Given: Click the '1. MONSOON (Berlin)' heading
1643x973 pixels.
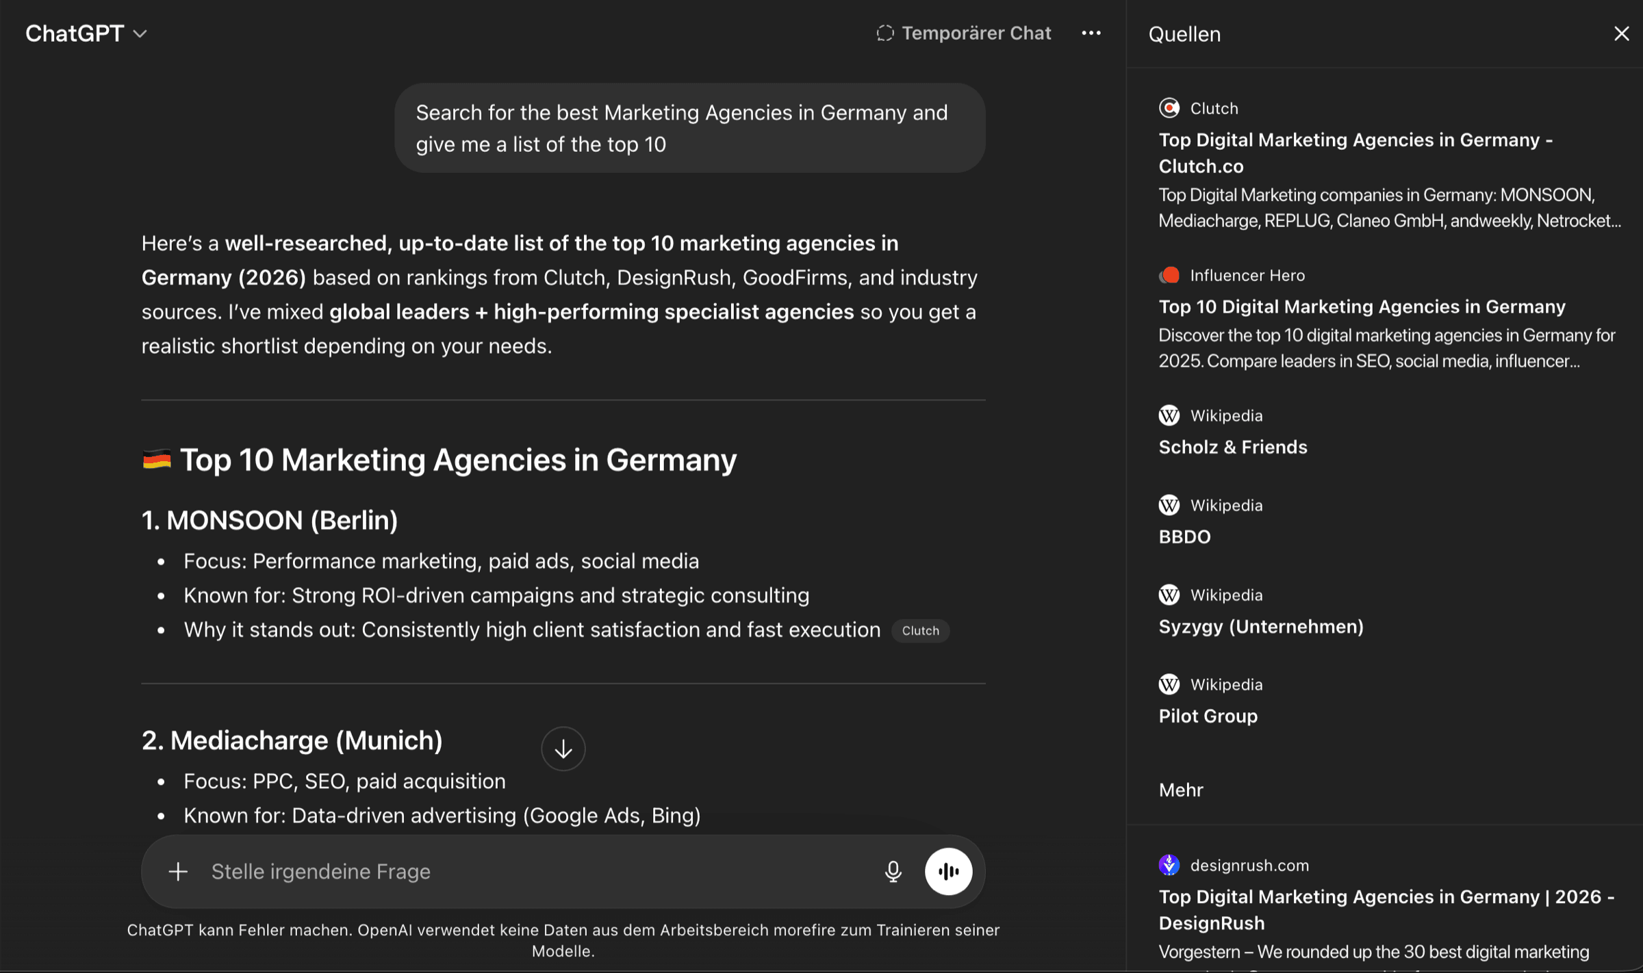Looking at the screenshot, I should point(270,520).
